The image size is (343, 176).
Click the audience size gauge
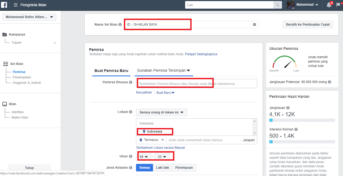284,62
